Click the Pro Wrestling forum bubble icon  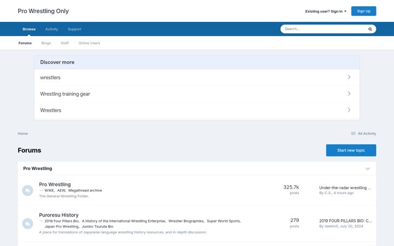point(28,191)
